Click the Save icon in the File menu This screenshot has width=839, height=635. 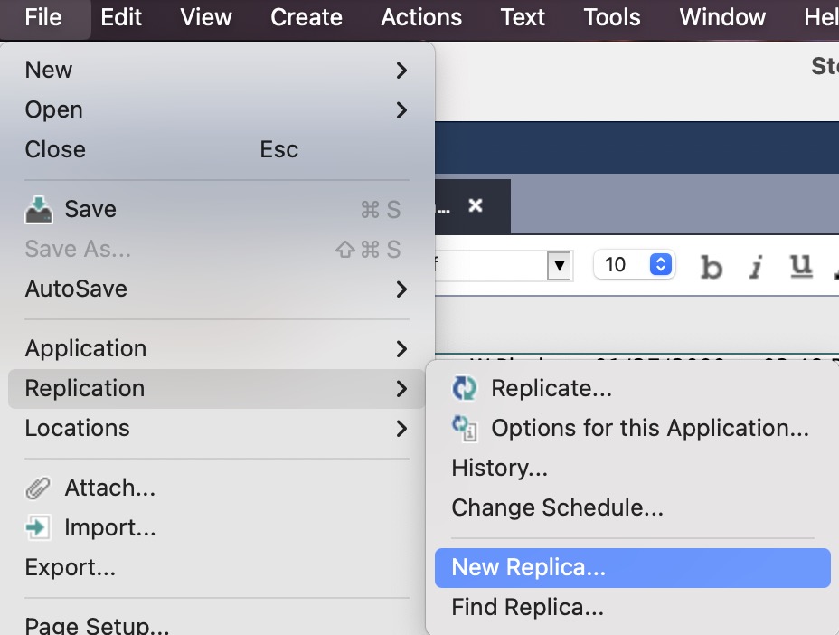[x=42, y=209]
